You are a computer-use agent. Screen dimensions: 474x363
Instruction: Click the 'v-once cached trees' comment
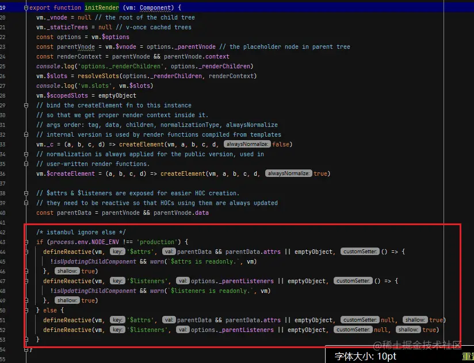(154, 27)
